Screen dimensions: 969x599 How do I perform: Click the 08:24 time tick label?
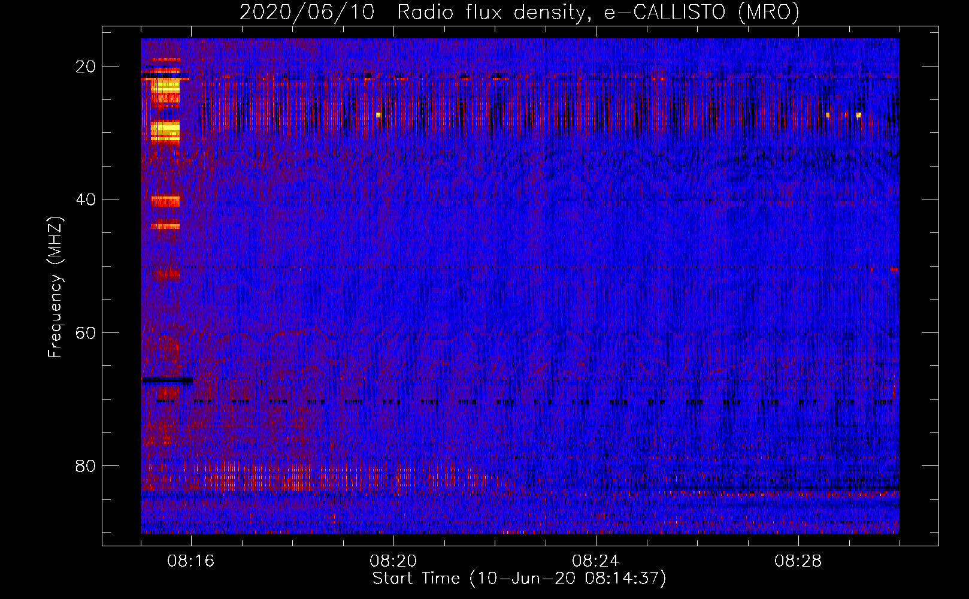pos(596,561)
